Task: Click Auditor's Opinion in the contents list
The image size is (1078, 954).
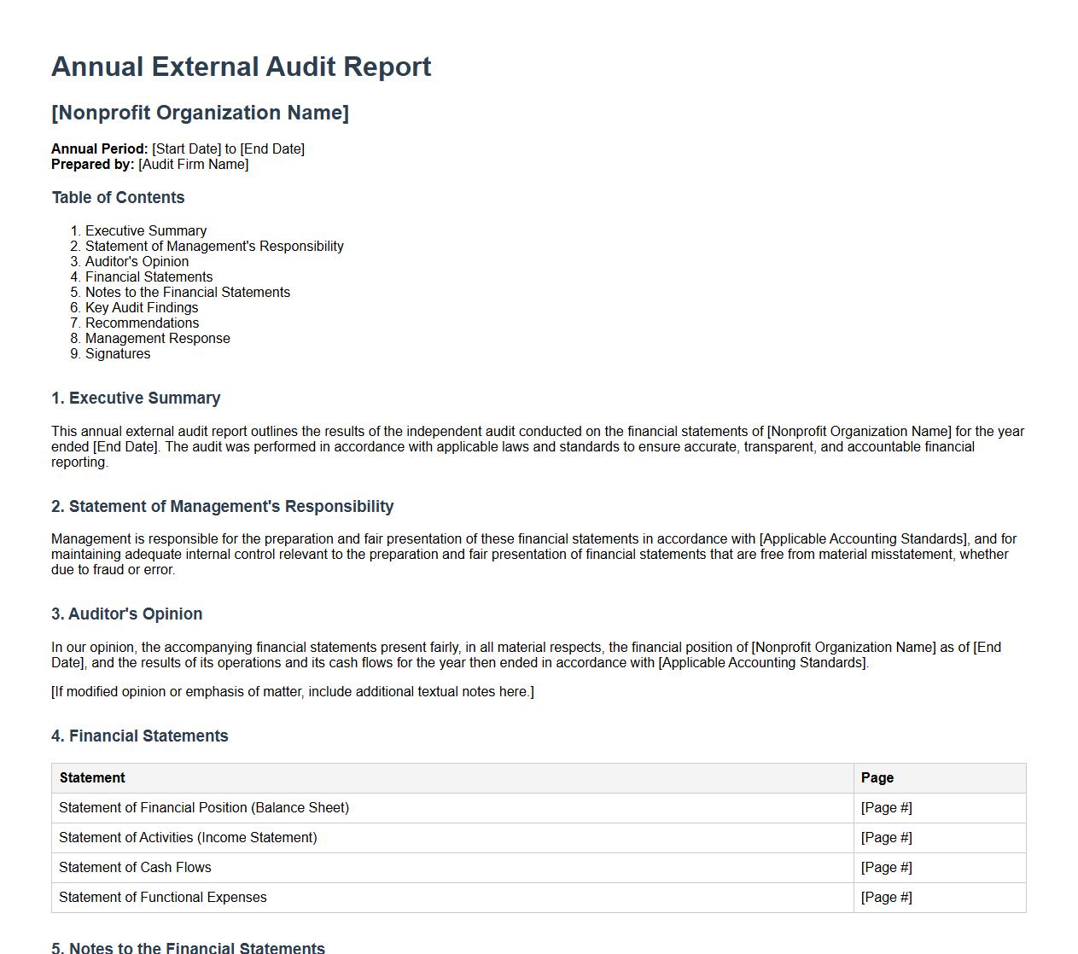Action: coord(138,261)
